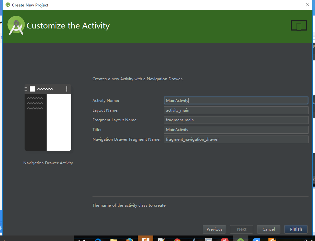This screenshot has height=241, width=315.
Task: Click the "Creates a new Activity" description text
Action: [x=138, y=79]
